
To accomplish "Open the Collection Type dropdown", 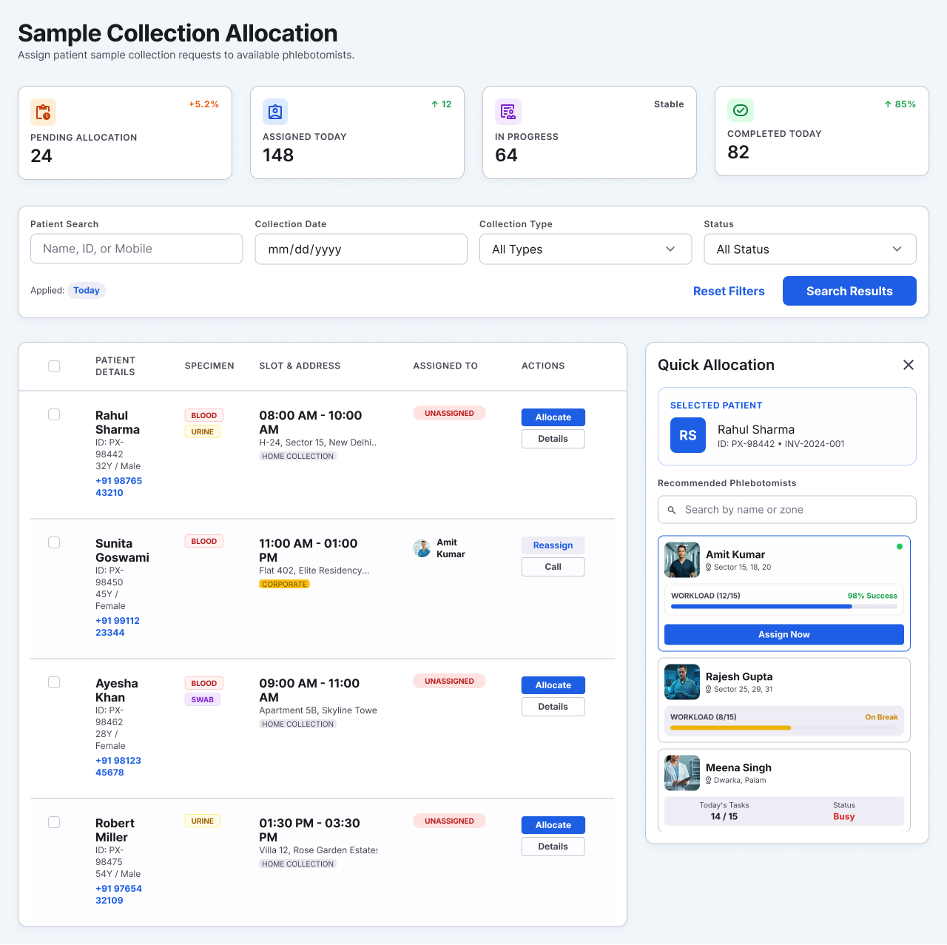I will 586,249.
